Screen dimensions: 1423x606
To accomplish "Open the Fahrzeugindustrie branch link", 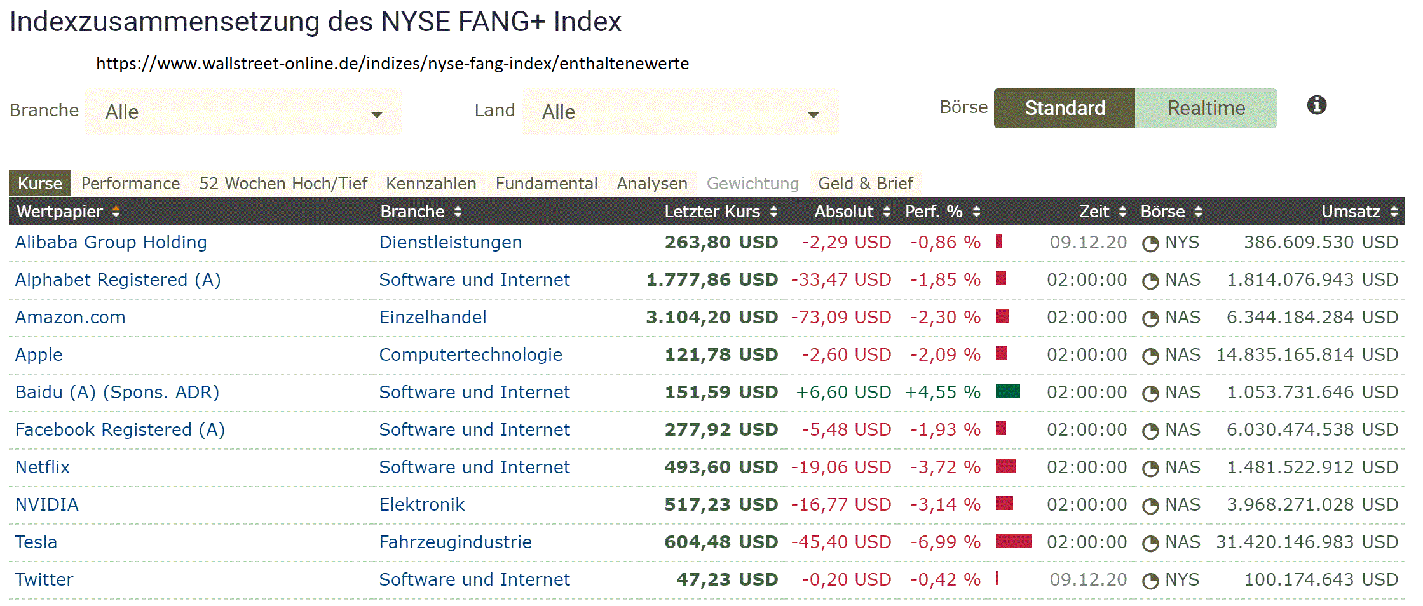I will (x=455, y=542).
